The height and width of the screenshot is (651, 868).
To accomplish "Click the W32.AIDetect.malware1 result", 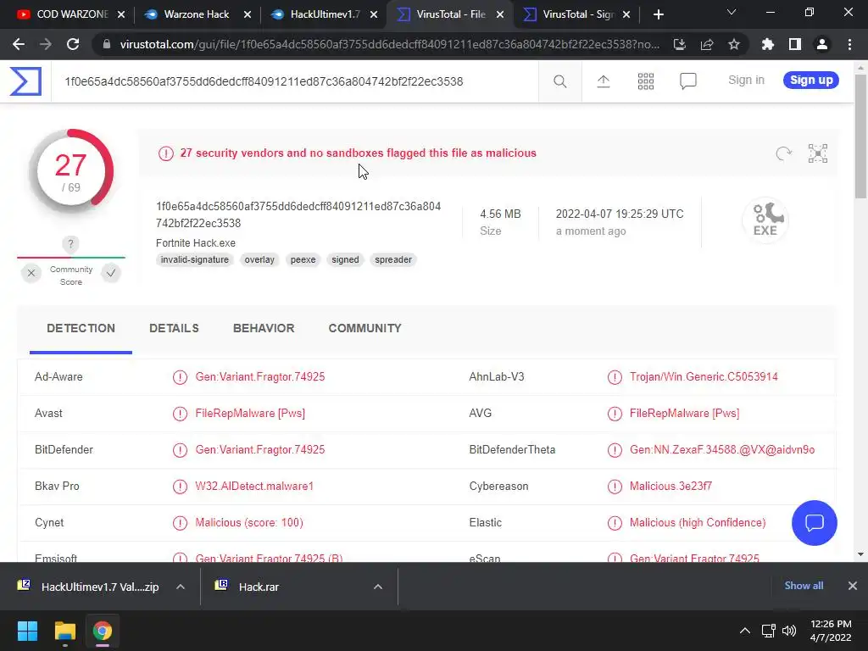I will [254, 486].
